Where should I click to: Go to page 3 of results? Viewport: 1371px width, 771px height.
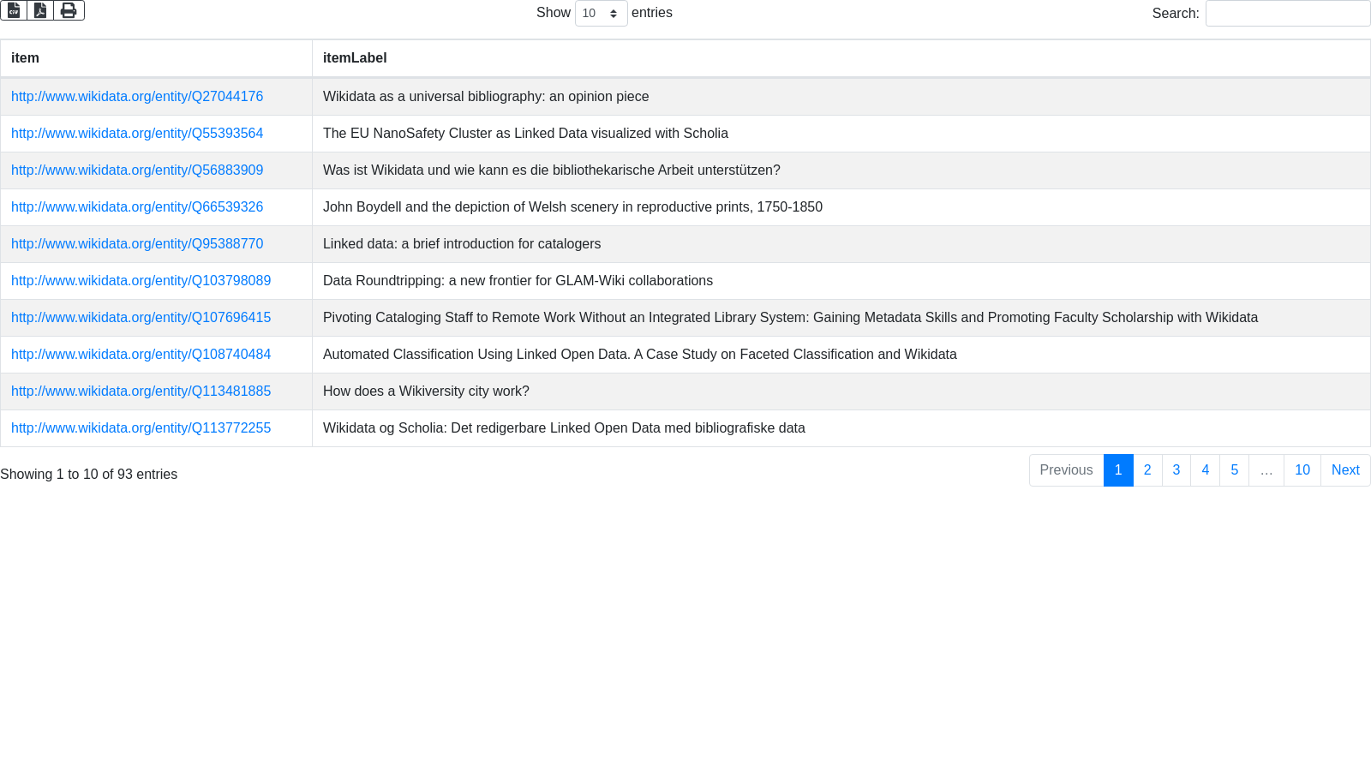click(x=1176, y=470)
